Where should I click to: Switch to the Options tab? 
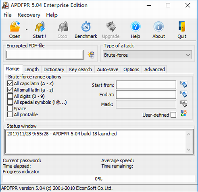pos(131,70)
